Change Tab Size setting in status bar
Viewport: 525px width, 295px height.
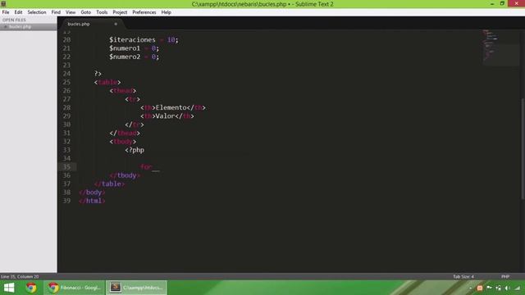point(463,277)
